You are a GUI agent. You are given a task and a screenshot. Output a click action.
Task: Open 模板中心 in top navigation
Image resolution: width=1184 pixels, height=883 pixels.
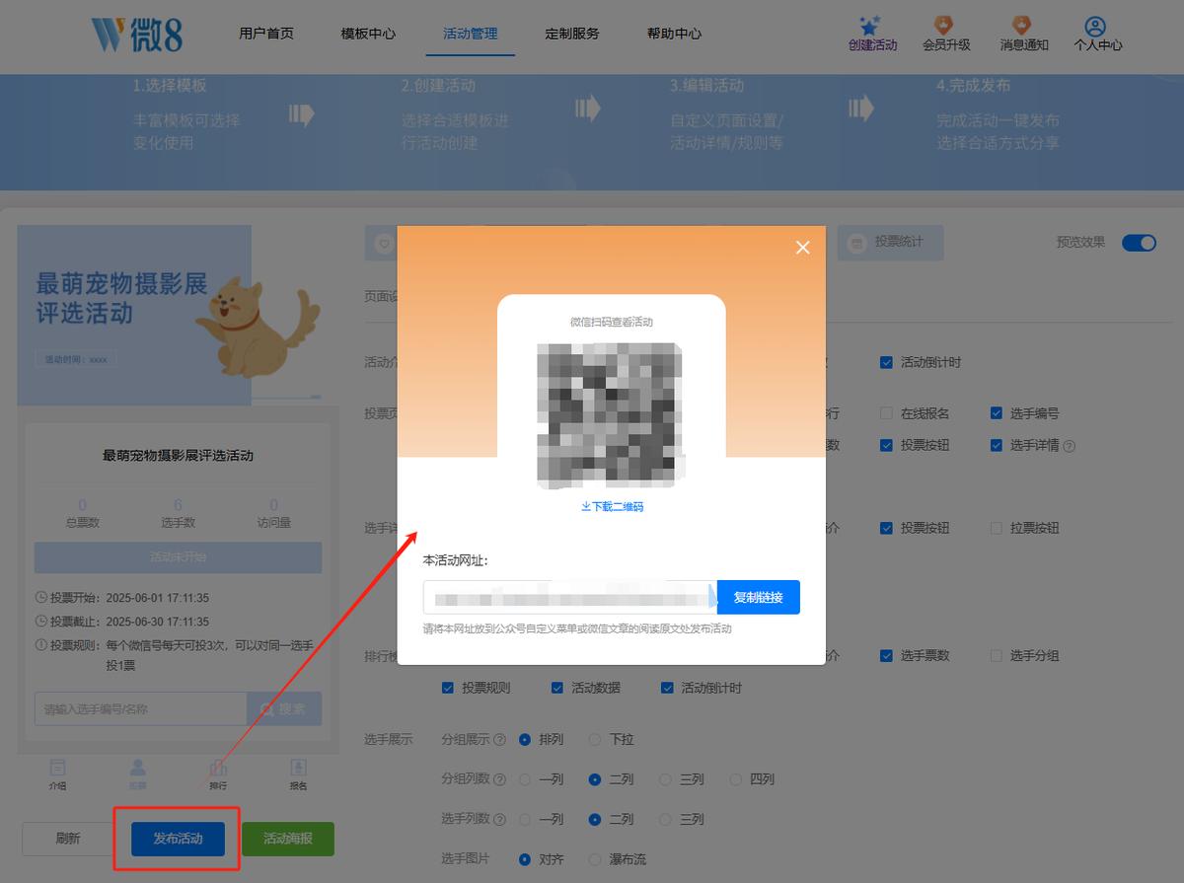(x=368, y=34)
